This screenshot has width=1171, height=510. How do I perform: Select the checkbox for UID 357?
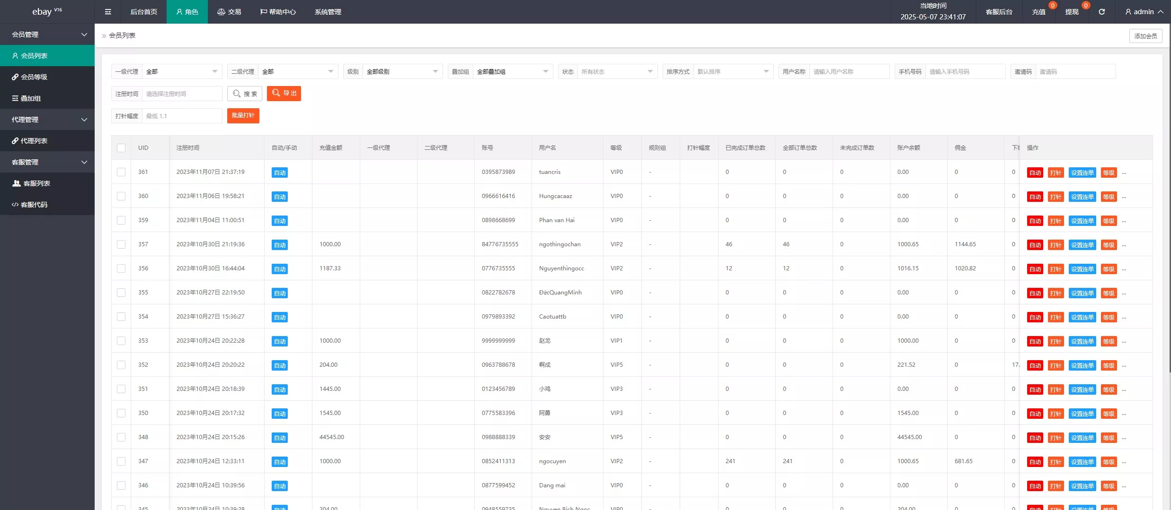pyautogui.click(x=121, y=244)
